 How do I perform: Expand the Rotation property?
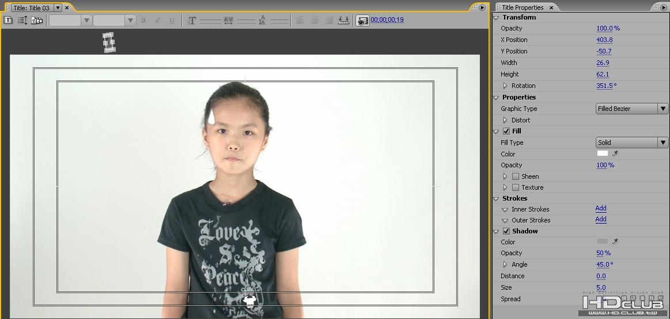[505, 86]
